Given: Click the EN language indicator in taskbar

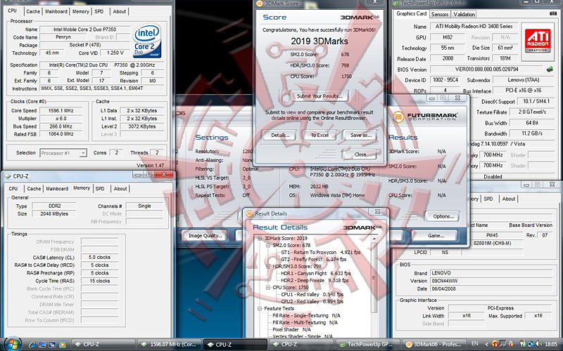Looking at the screenshot, I should click(x=474, y=344).
